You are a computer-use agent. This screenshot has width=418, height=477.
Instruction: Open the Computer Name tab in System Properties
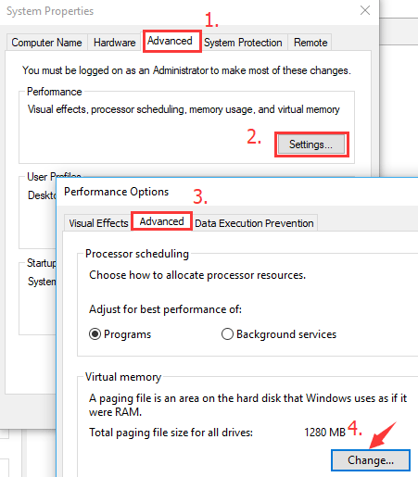point(46,43)
